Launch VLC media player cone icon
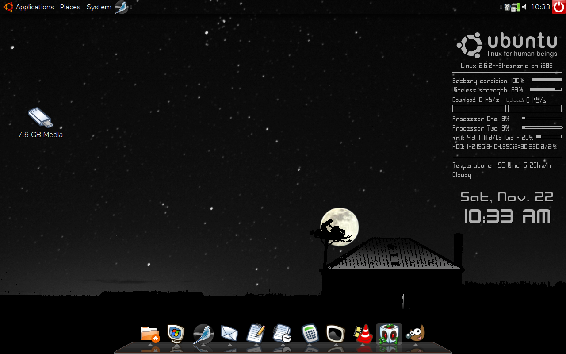The image size is (566, 354). click(363, 334)
